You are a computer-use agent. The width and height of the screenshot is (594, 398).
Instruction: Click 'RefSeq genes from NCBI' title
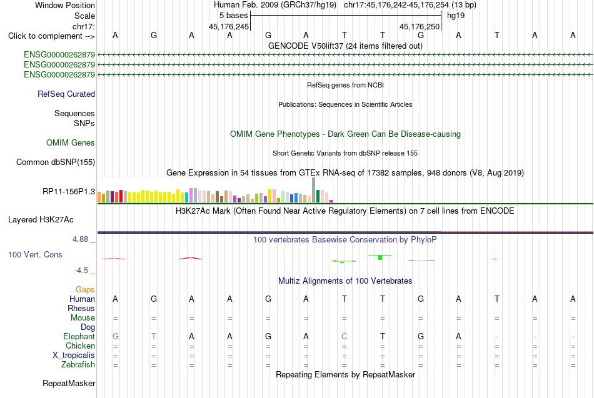[x=345, y=85]
